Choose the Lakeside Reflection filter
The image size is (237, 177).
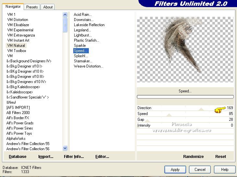[x=89, y=25]
